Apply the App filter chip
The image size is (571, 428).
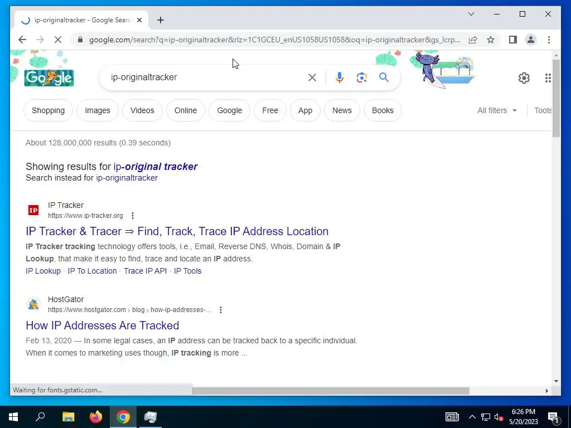click(305, 110)
